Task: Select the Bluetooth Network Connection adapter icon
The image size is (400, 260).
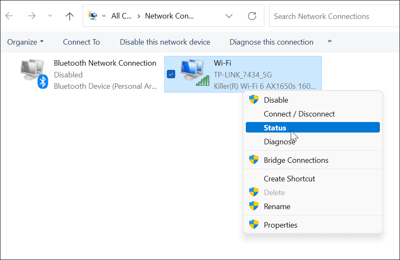Action: 29,72
